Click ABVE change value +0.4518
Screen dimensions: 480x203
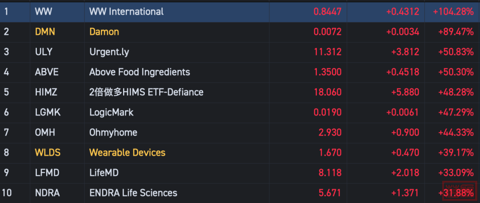403,72
